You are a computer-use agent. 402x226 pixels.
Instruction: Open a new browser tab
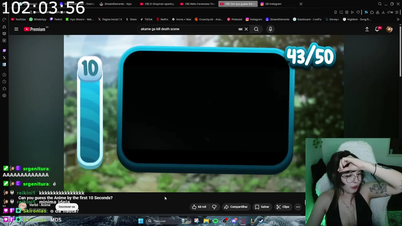[x=301, y=4]
